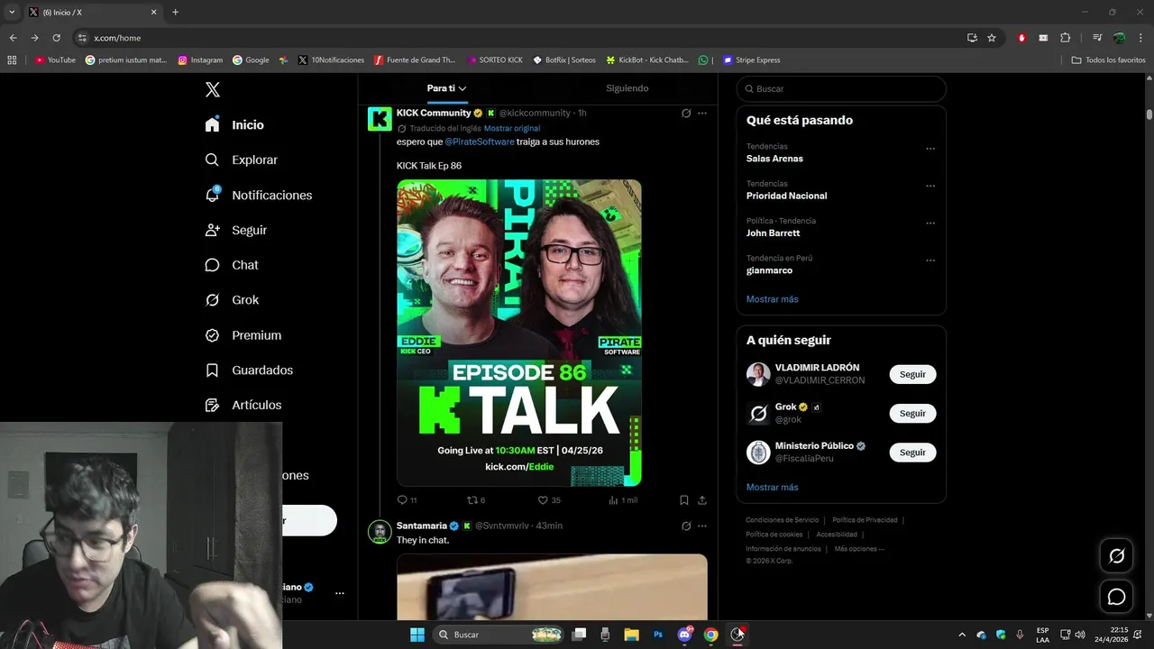The image size is (1154, 649).
Task: Open Discord from the taskbar
Action: pos(684,635)
